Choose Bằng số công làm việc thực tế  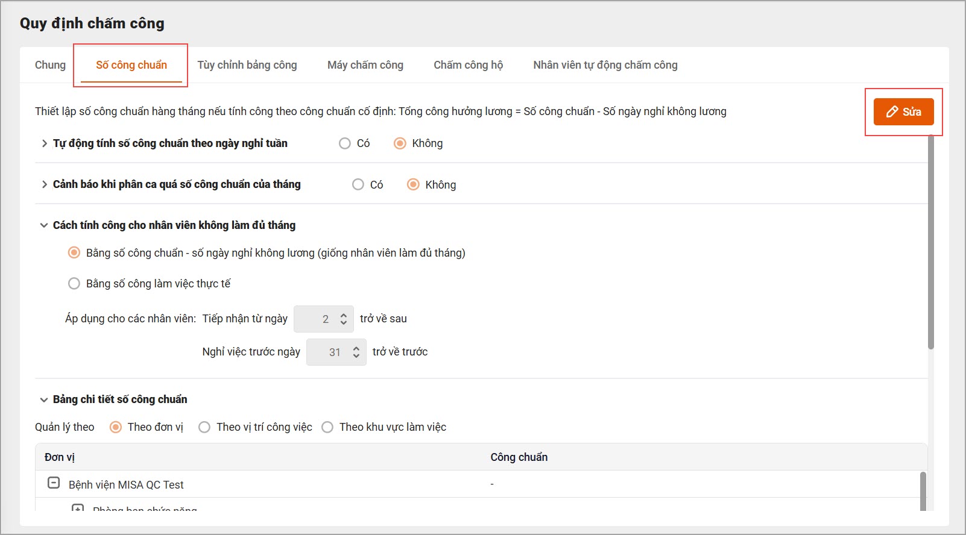(x=74, y=283)
